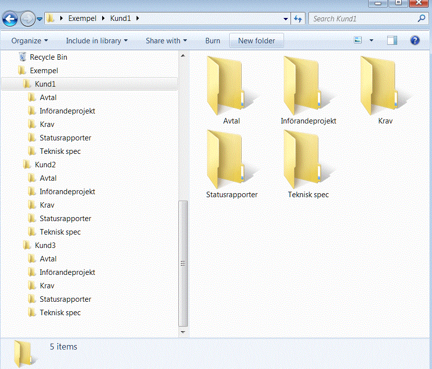Select Teknisk spec under Kund2 in tree
This screenshot has width=432, height=369.
click(x=60, y=232)
